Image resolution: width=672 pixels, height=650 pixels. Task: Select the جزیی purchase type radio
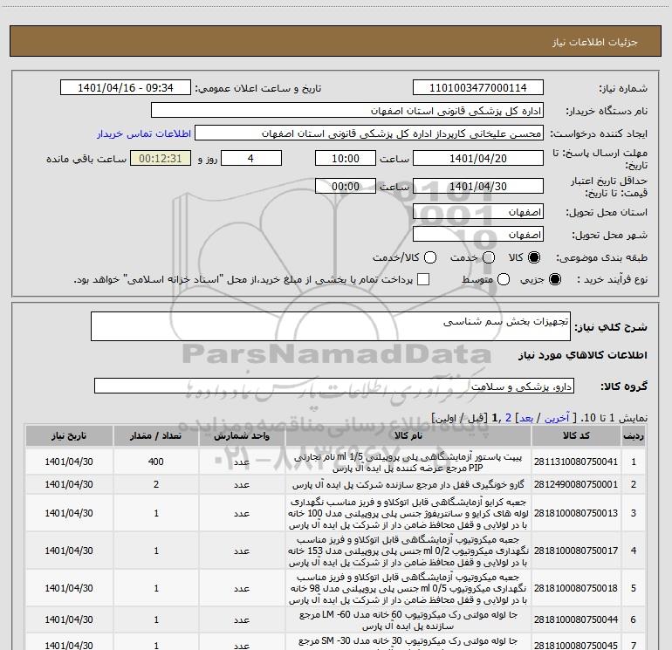click(x=555, y=279)
